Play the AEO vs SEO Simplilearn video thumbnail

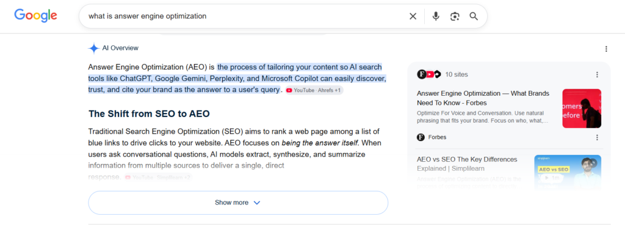click(x=568, y=171)
